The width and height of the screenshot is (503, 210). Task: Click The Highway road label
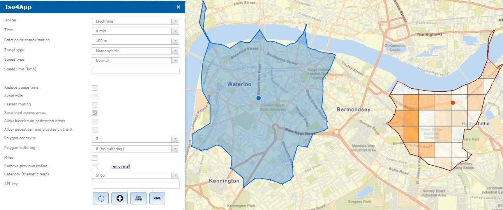(429, 35)
